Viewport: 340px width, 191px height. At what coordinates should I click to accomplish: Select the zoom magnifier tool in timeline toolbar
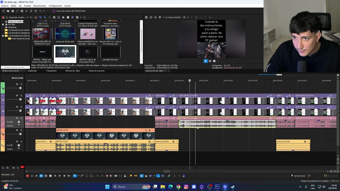pos(91,176)
